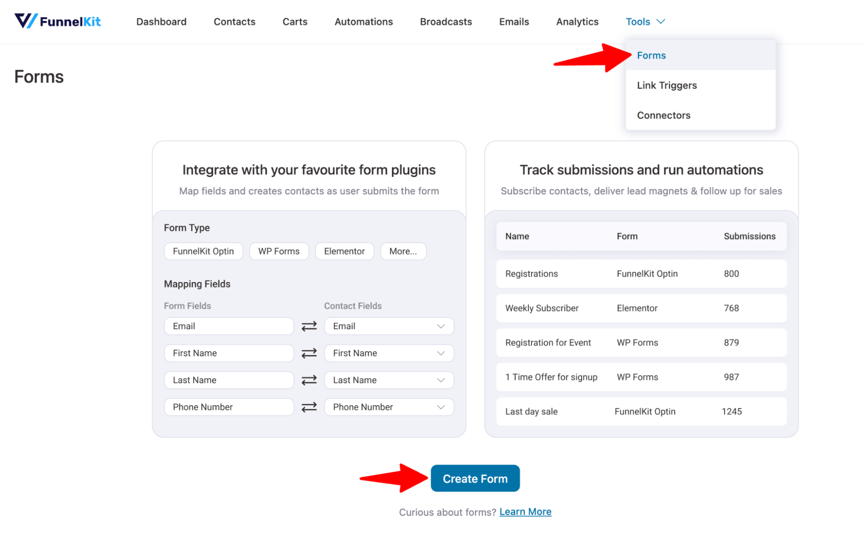Screen dimensions: 864x547
Task: Select FunnelKit Optin form type
Action: pos(203,251)
